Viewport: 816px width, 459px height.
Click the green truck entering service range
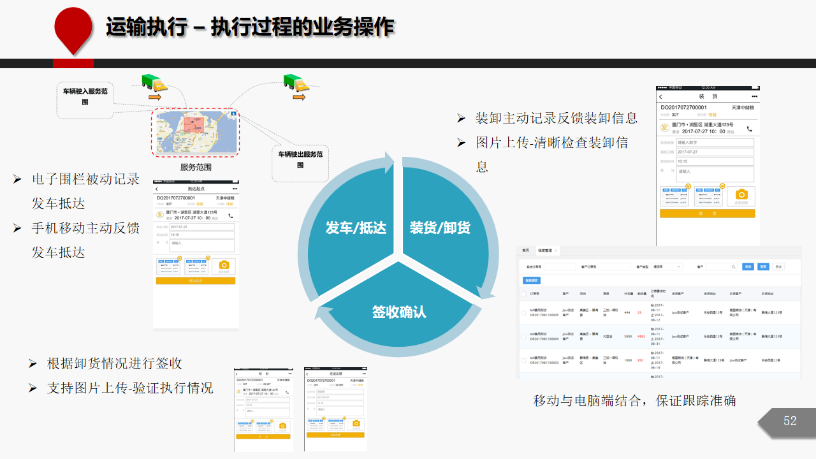[x=154, y=82]
